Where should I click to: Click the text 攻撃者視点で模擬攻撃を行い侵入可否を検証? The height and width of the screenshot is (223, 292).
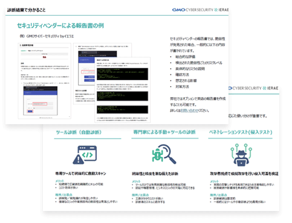click(244, 174)
